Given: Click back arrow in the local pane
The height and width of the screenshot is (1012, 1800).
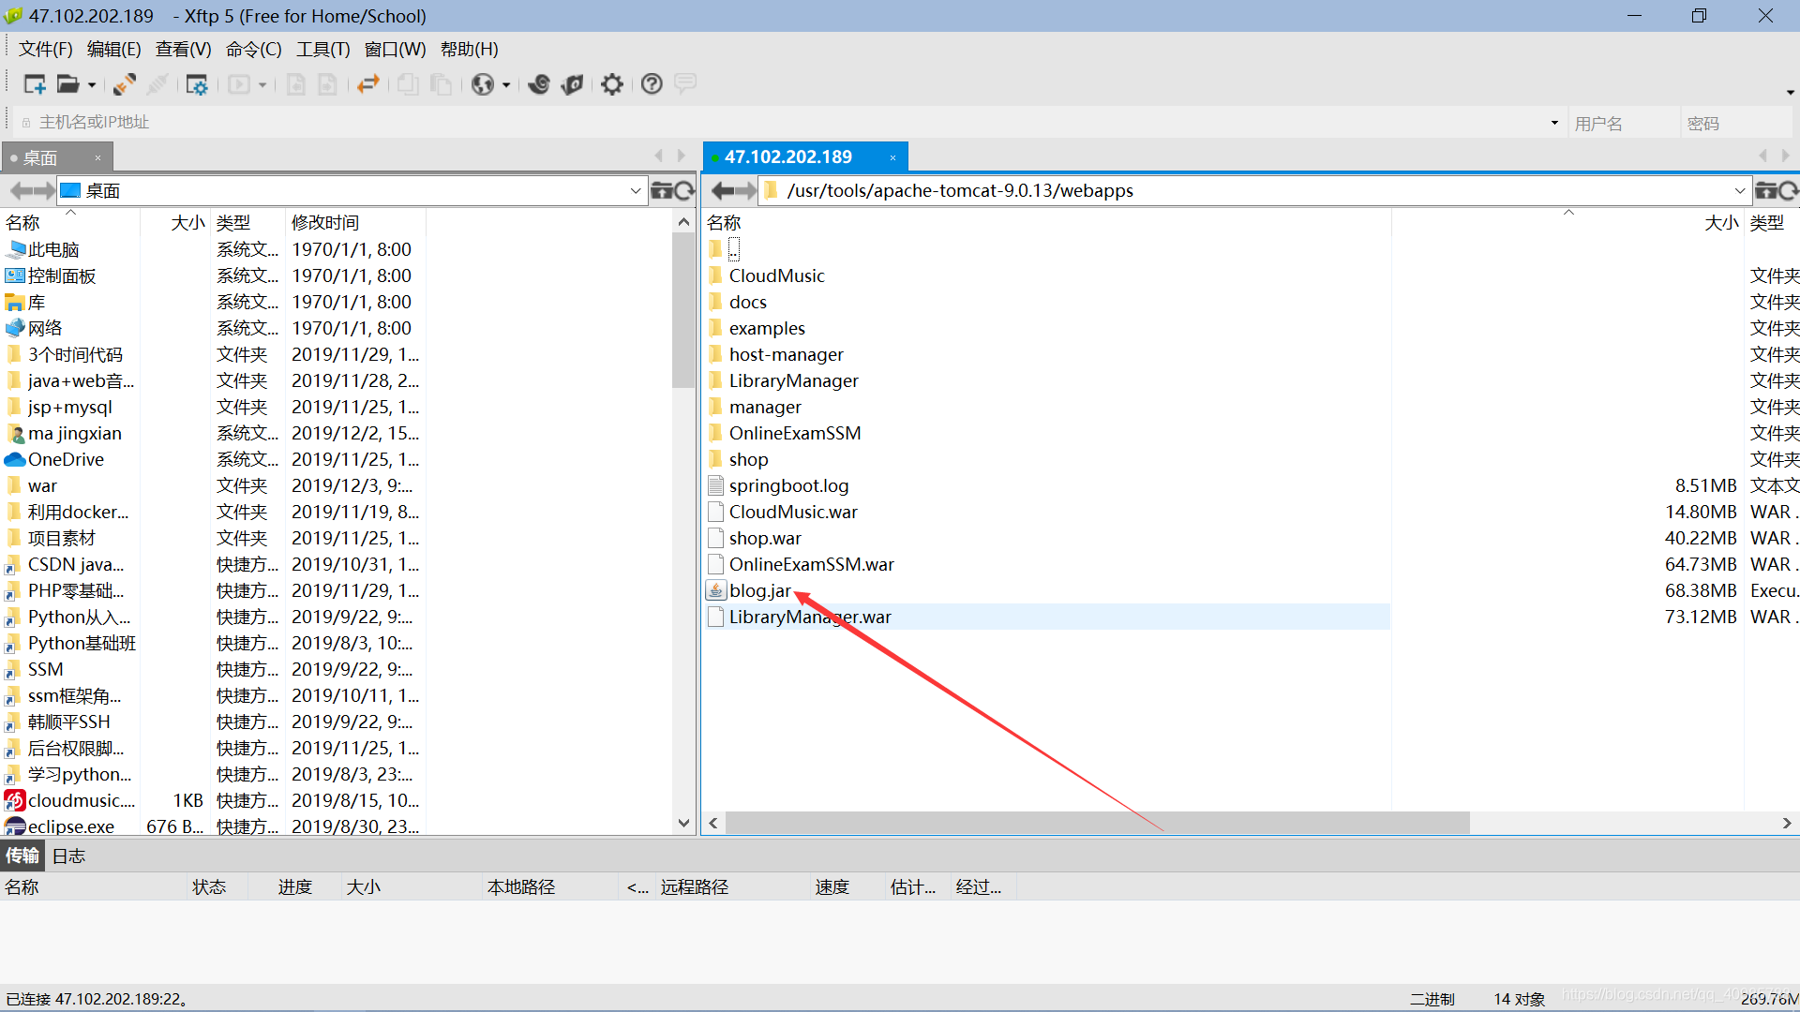Looking at the screenshot, I should [20, 191].
